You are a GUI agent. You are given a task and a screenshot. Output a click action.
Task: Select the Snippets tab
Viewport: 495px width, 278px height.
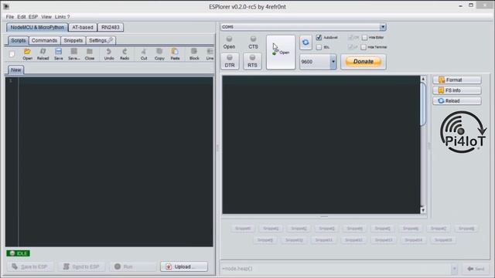(x=73, y=40)
